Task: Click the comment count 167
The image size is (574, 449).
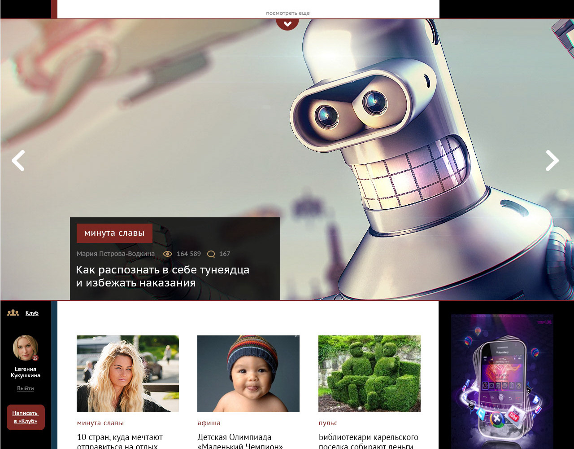Action: tap(225, 254)
